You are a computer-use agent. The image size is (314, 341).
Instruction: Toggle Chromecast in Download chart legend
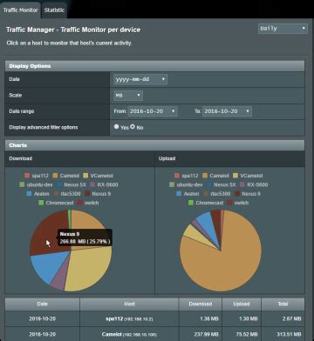pyautogui.click(x=56, y=203)
